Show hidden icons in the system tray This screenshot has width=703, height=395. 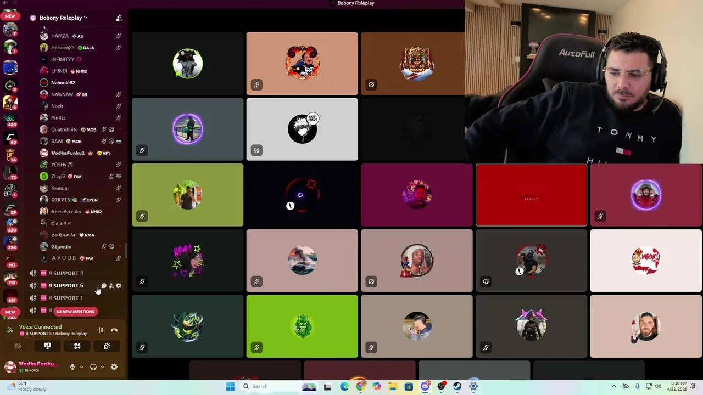614,386
